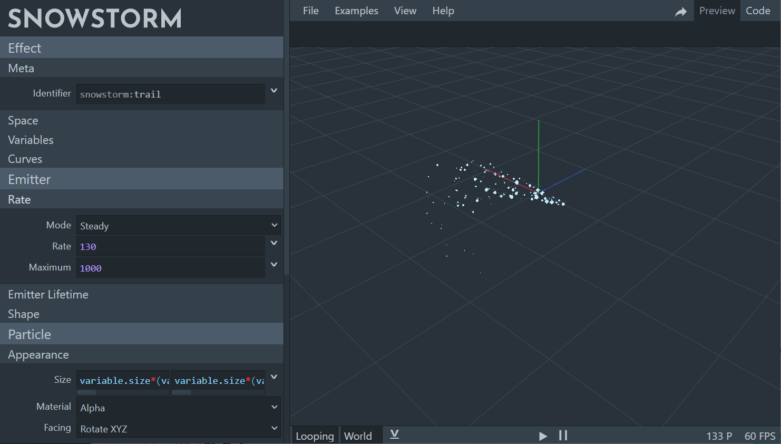
Task: Open the File menu
Action: point(311,11)
